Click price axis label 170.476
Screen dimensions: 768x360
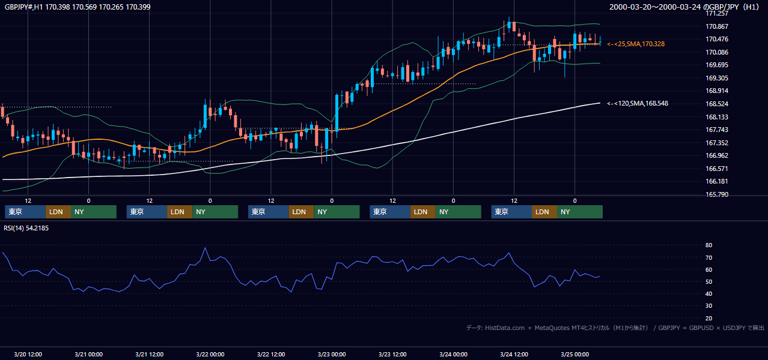(x=716, y=40)
